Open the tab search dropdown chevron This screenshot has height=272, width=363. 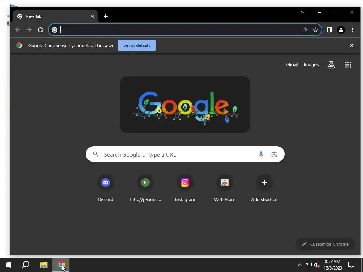point(303,12)
